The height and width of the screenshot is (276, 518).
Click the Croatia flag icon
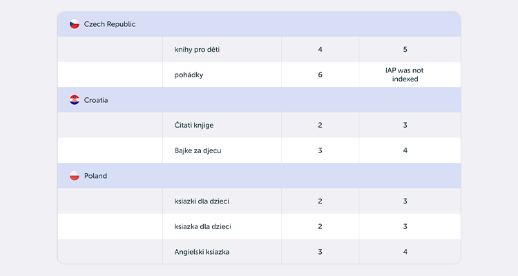(x=75, y=100)
